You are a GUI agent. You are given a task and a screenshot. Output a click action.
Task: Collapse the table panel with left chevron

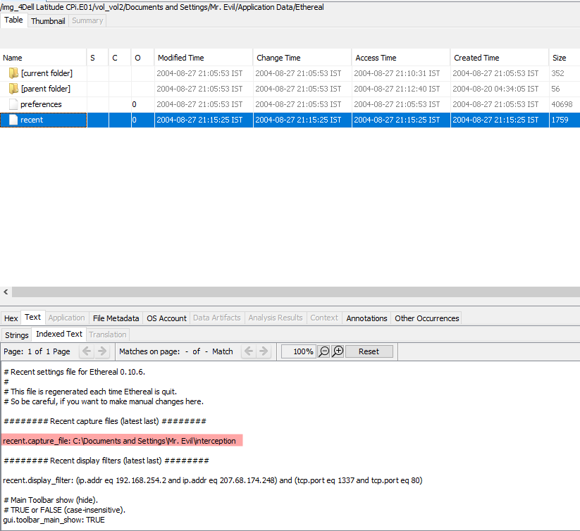[6, 292]
